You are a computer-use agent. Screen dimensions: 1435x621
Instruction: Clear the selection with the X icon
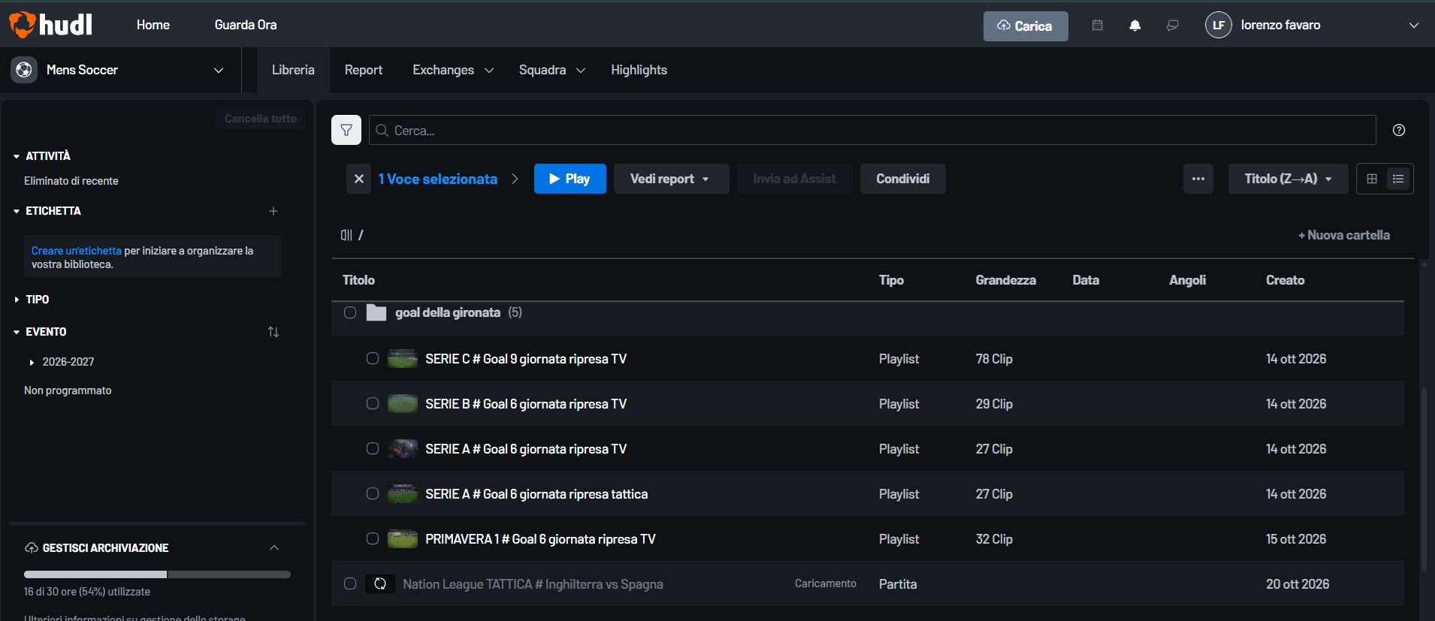click(359, 179)
